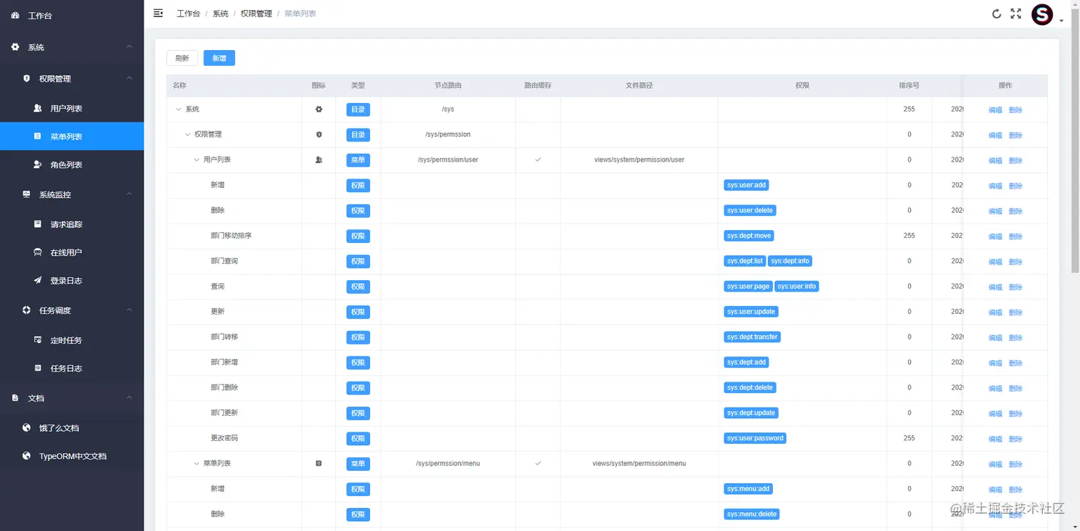Click the sys:dept:info permission tag
Viewport: 1080px width, 531px height.
790,261
